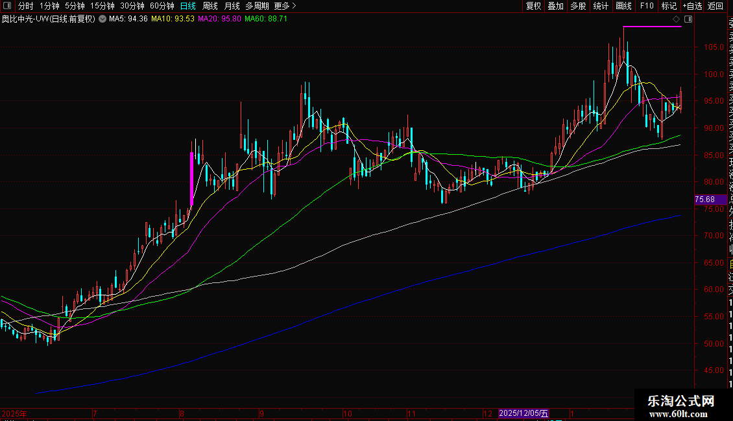
Task: Open the 多周期 multi-period view
Action: click(x=257, y=6)
